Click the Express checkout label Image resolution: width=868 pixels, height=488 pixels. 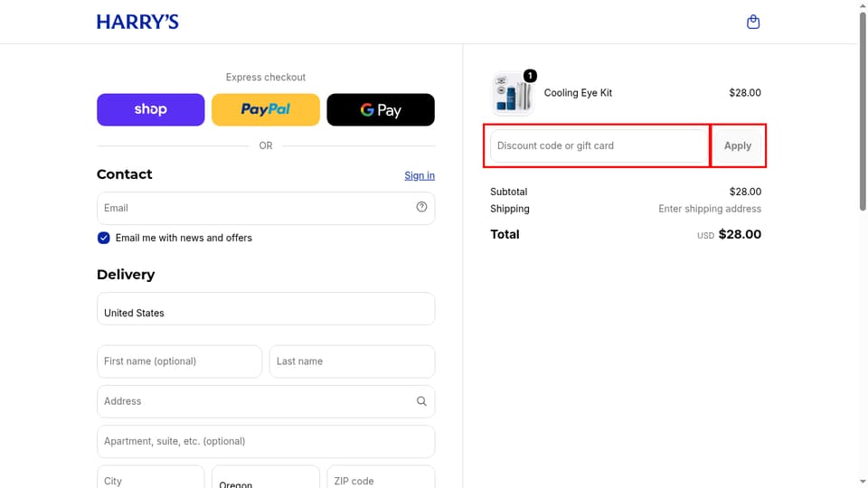pos(266,77)
